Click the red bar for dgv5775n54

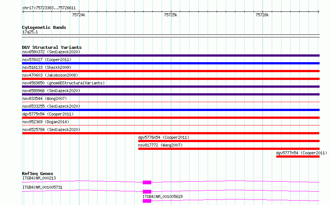coord(171,118)
